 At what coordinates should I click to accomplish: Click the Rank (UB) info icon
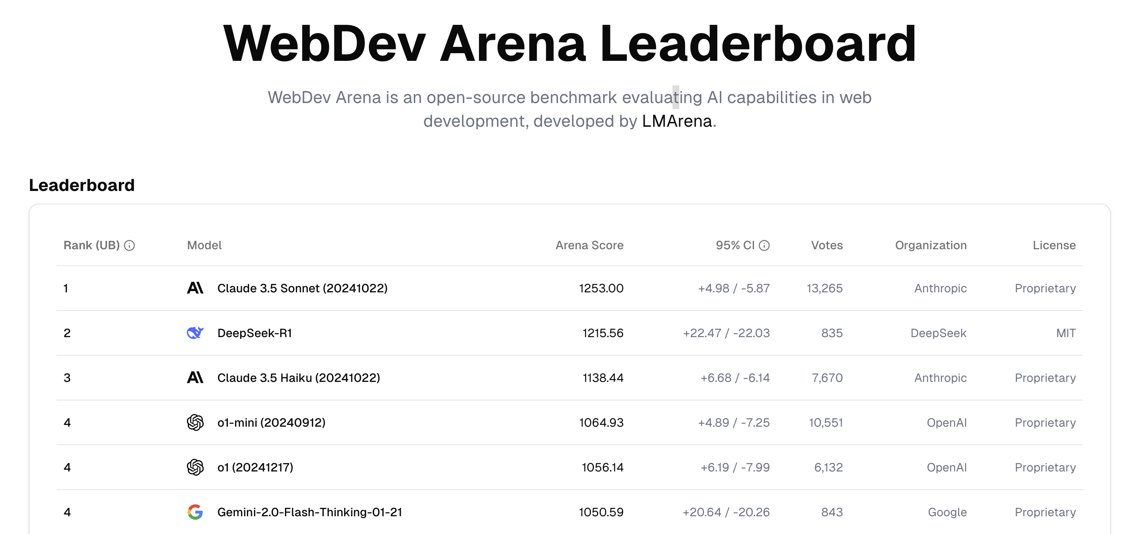click(129, 245)
